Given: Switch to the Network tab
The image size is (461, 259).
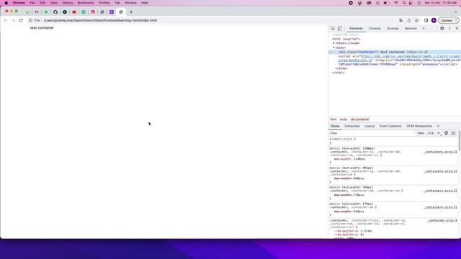Looking at the screenshot, I should coord(411,29).
